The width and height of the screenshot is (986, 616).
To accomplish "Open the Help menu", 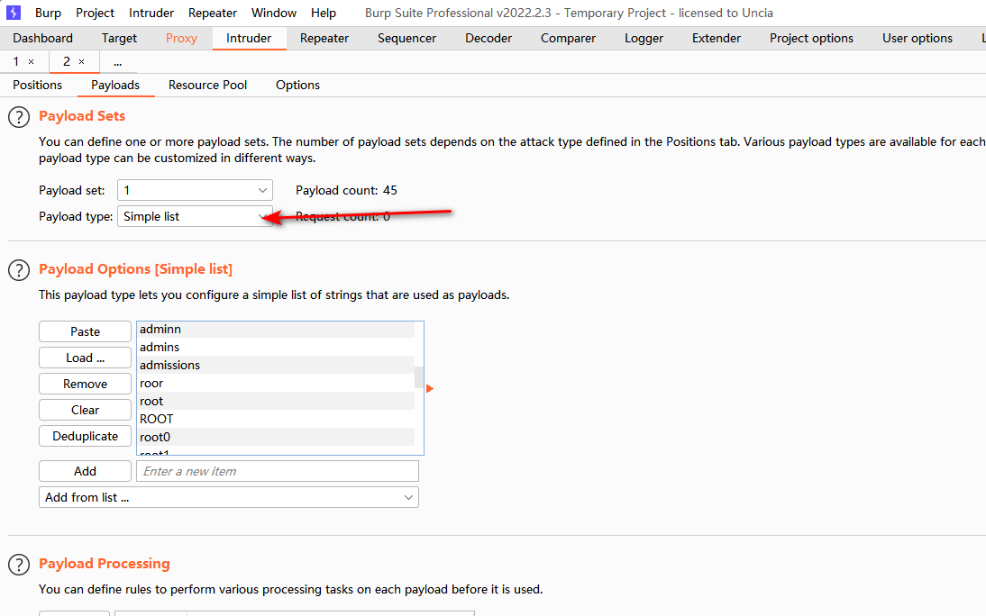I will 324,13.
